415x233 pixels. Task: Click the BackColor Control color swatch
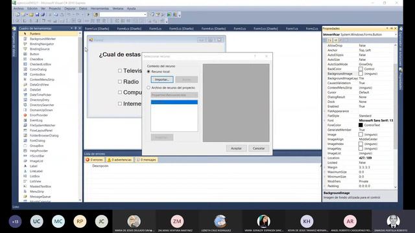point(361,69)
